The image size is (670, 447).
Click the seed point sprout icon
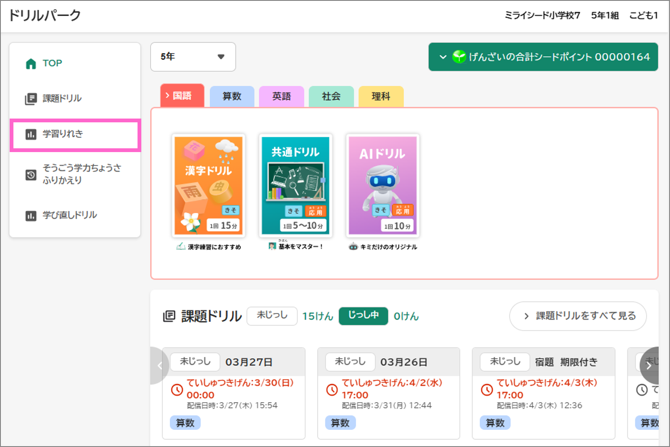(459, 57)
